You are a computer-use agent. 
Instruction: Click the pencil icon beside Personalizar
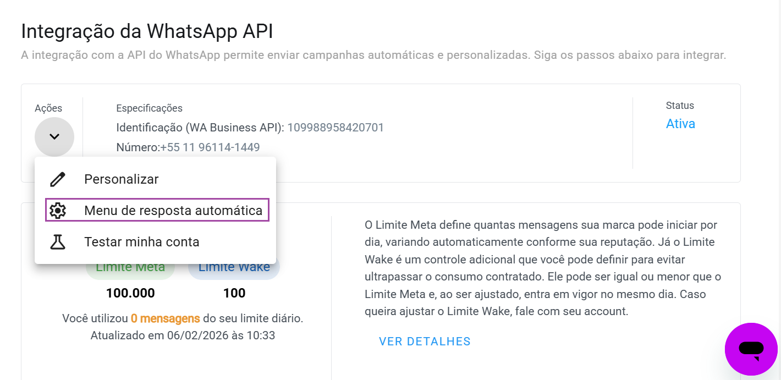coord(58,179)
